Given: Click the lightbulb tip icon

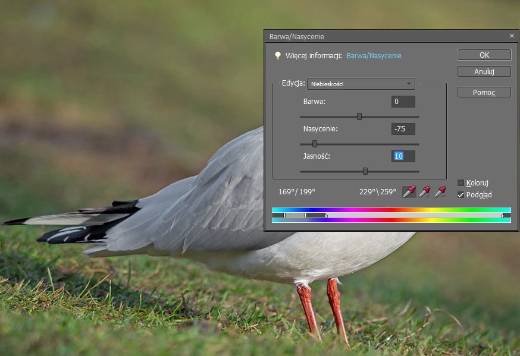Looking at the screenshot, I should click(x=278, y=56).
